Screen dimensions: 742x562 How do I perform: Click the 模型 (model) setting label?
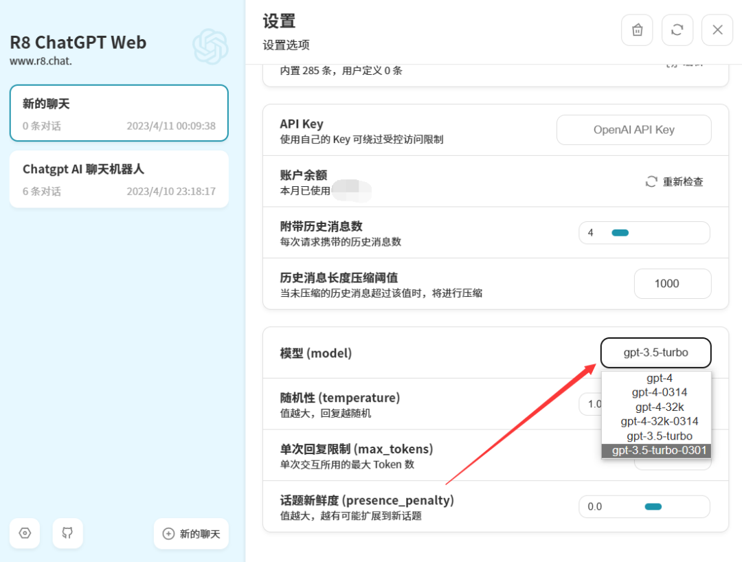pyautogui.click(x=315, y=353)
